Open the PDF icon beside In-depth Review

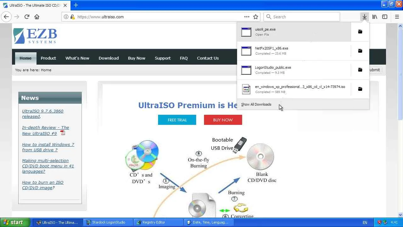point(63,133)
